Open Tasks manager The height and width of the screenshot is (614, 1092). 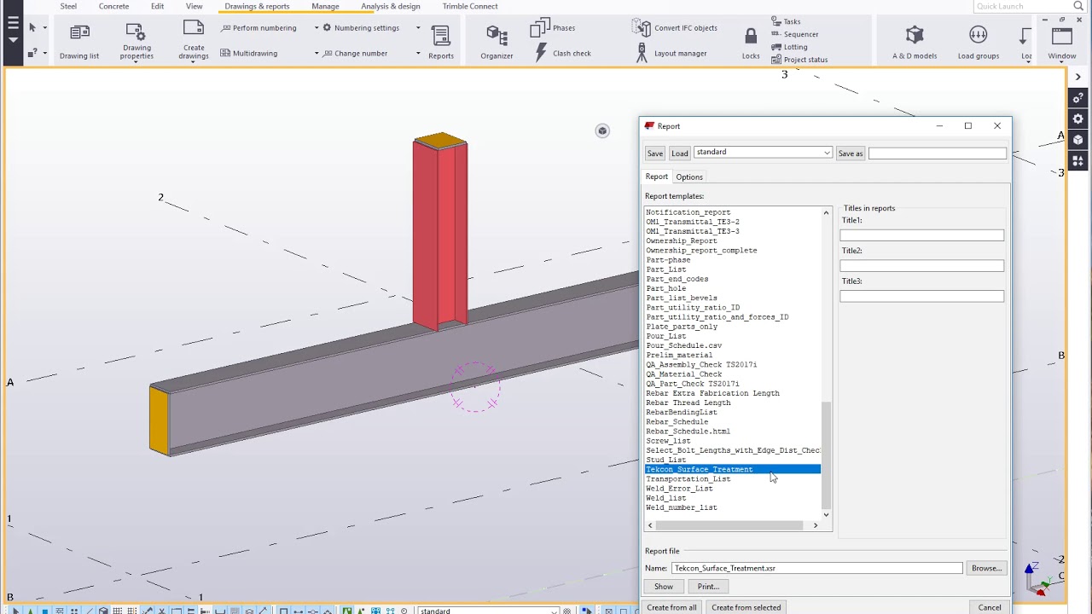point(786,21)
